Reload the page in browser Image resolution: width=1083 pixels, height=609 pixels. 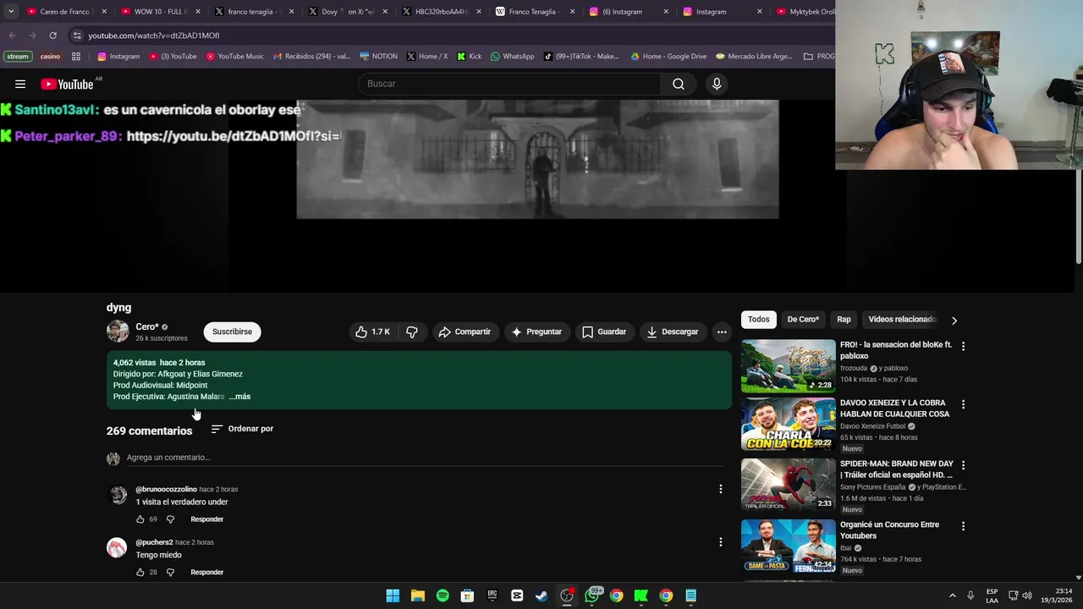click(52, 36)
